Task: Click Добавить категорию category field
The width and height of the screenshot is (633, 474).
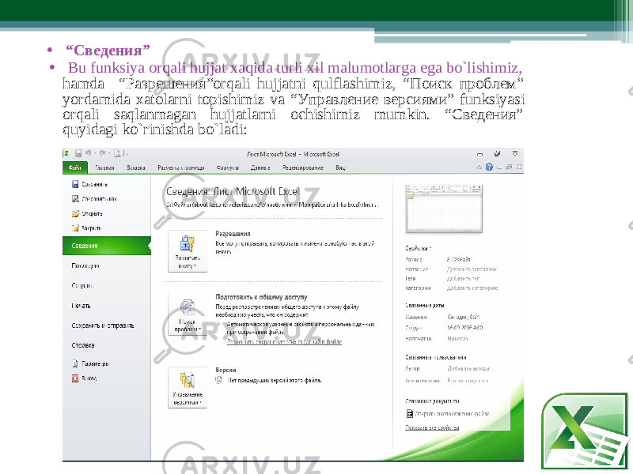Action: pos(472,288)
